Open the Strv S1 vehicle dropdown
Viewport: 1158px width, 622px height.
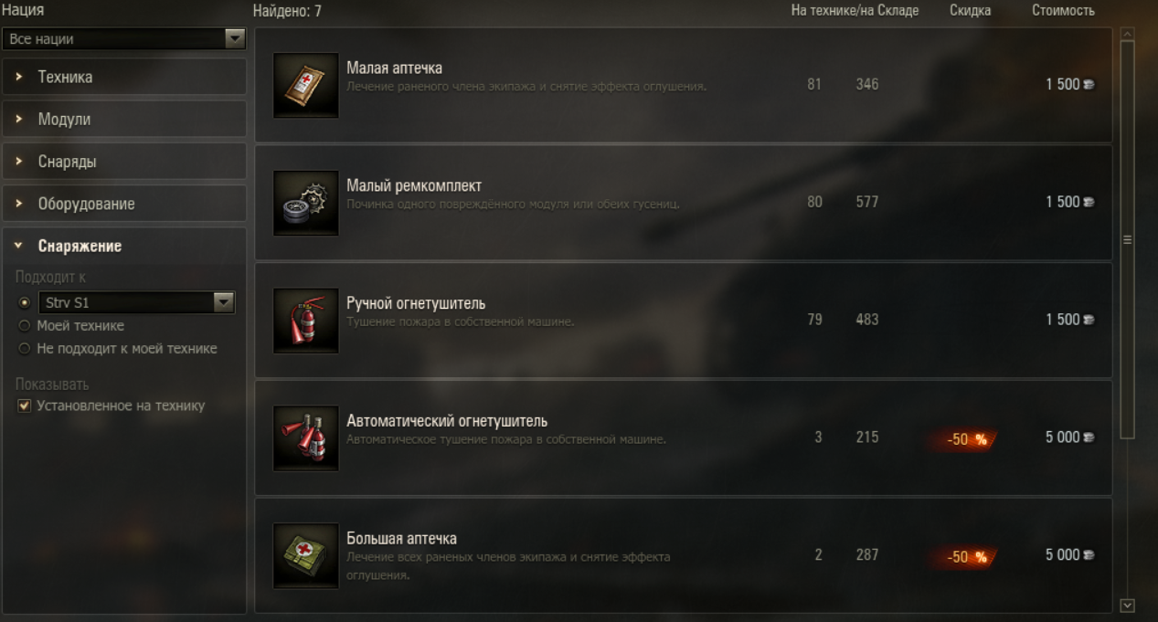137,303
